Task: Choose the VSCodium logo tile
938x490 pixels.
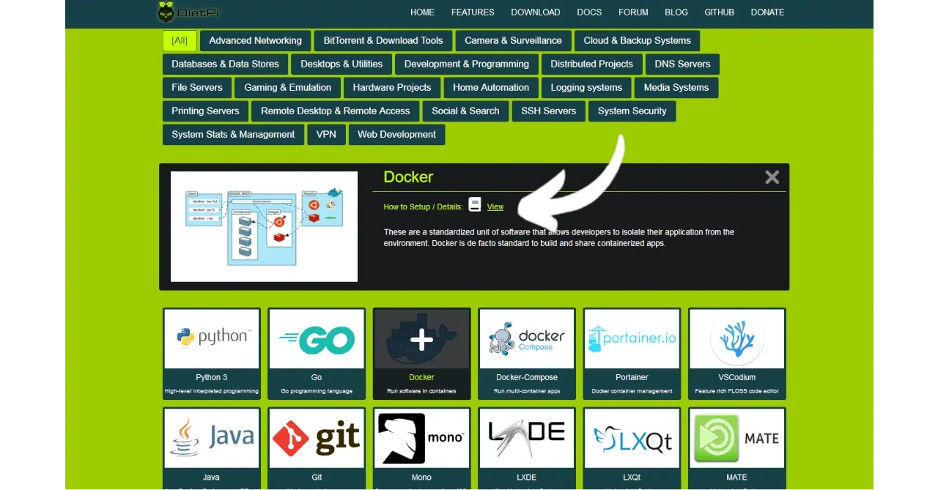Action: click(736, 338)
